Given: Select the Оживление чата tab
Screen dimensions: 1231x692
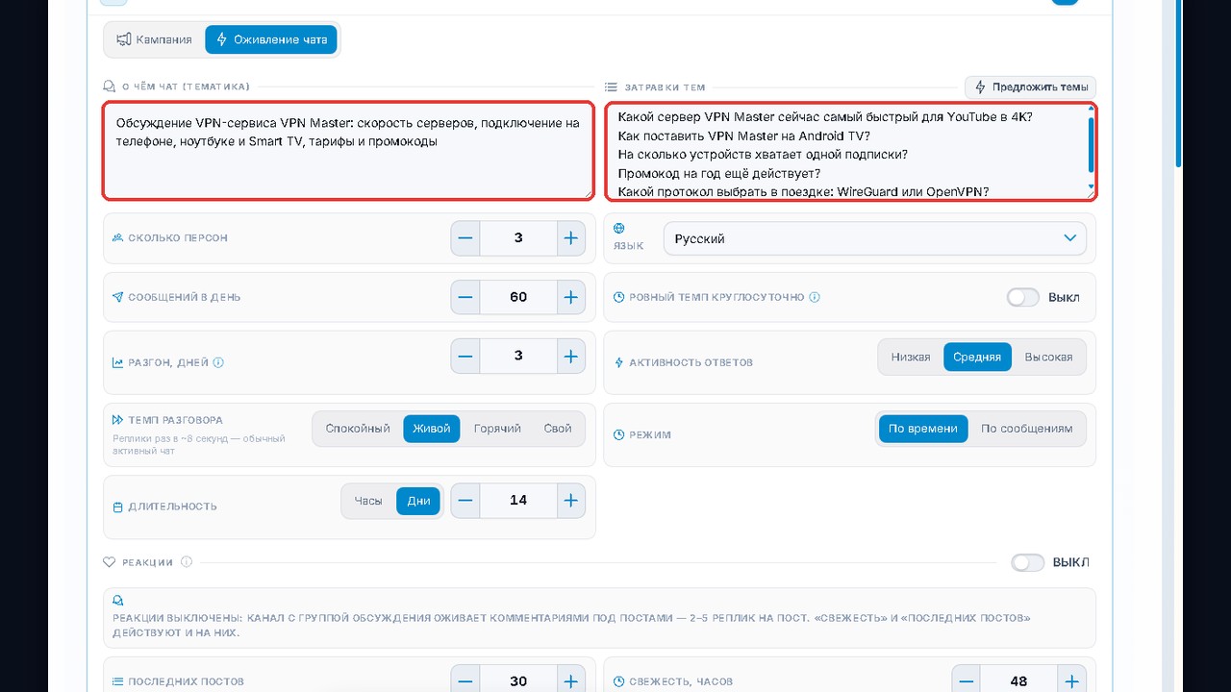Looking at the screenshot, I should click(x=271, y=39).
